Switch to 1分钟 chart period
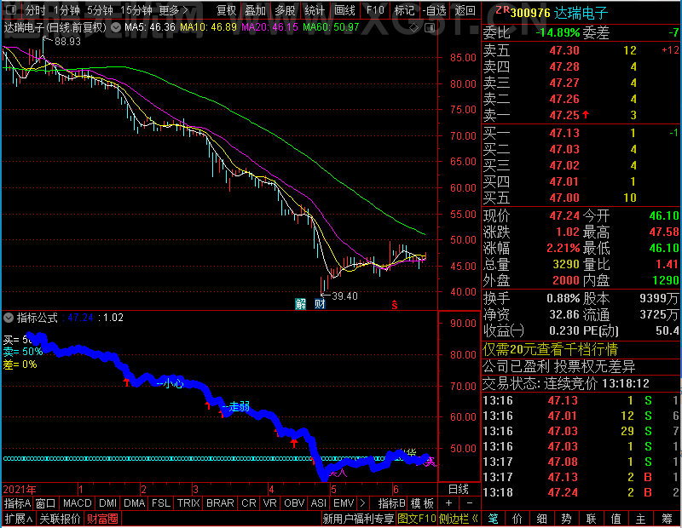This screenshot has height=528, width=682. click(66, 10)
